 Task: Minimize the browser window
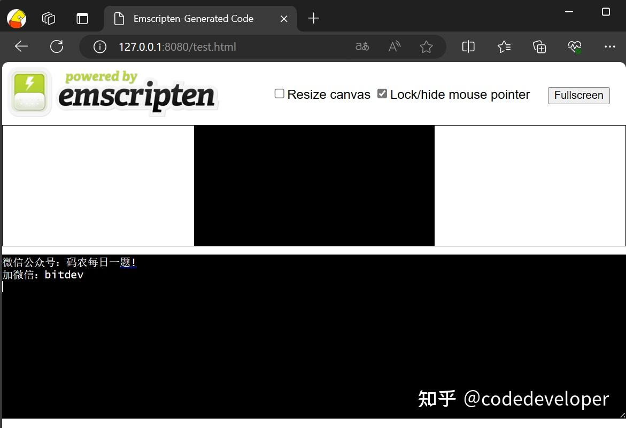pos(569,12)
